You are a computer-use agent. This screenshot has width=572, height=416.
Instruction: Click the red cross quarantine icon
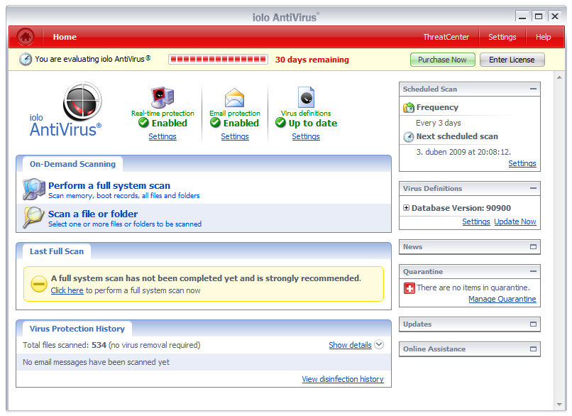(x=409, y=288)
